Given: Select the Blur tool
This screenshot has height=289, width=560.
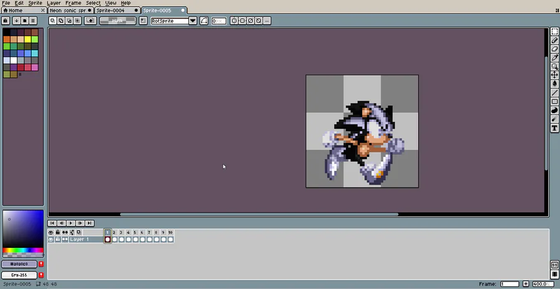Looking at the screenshot, I should 554,119.
